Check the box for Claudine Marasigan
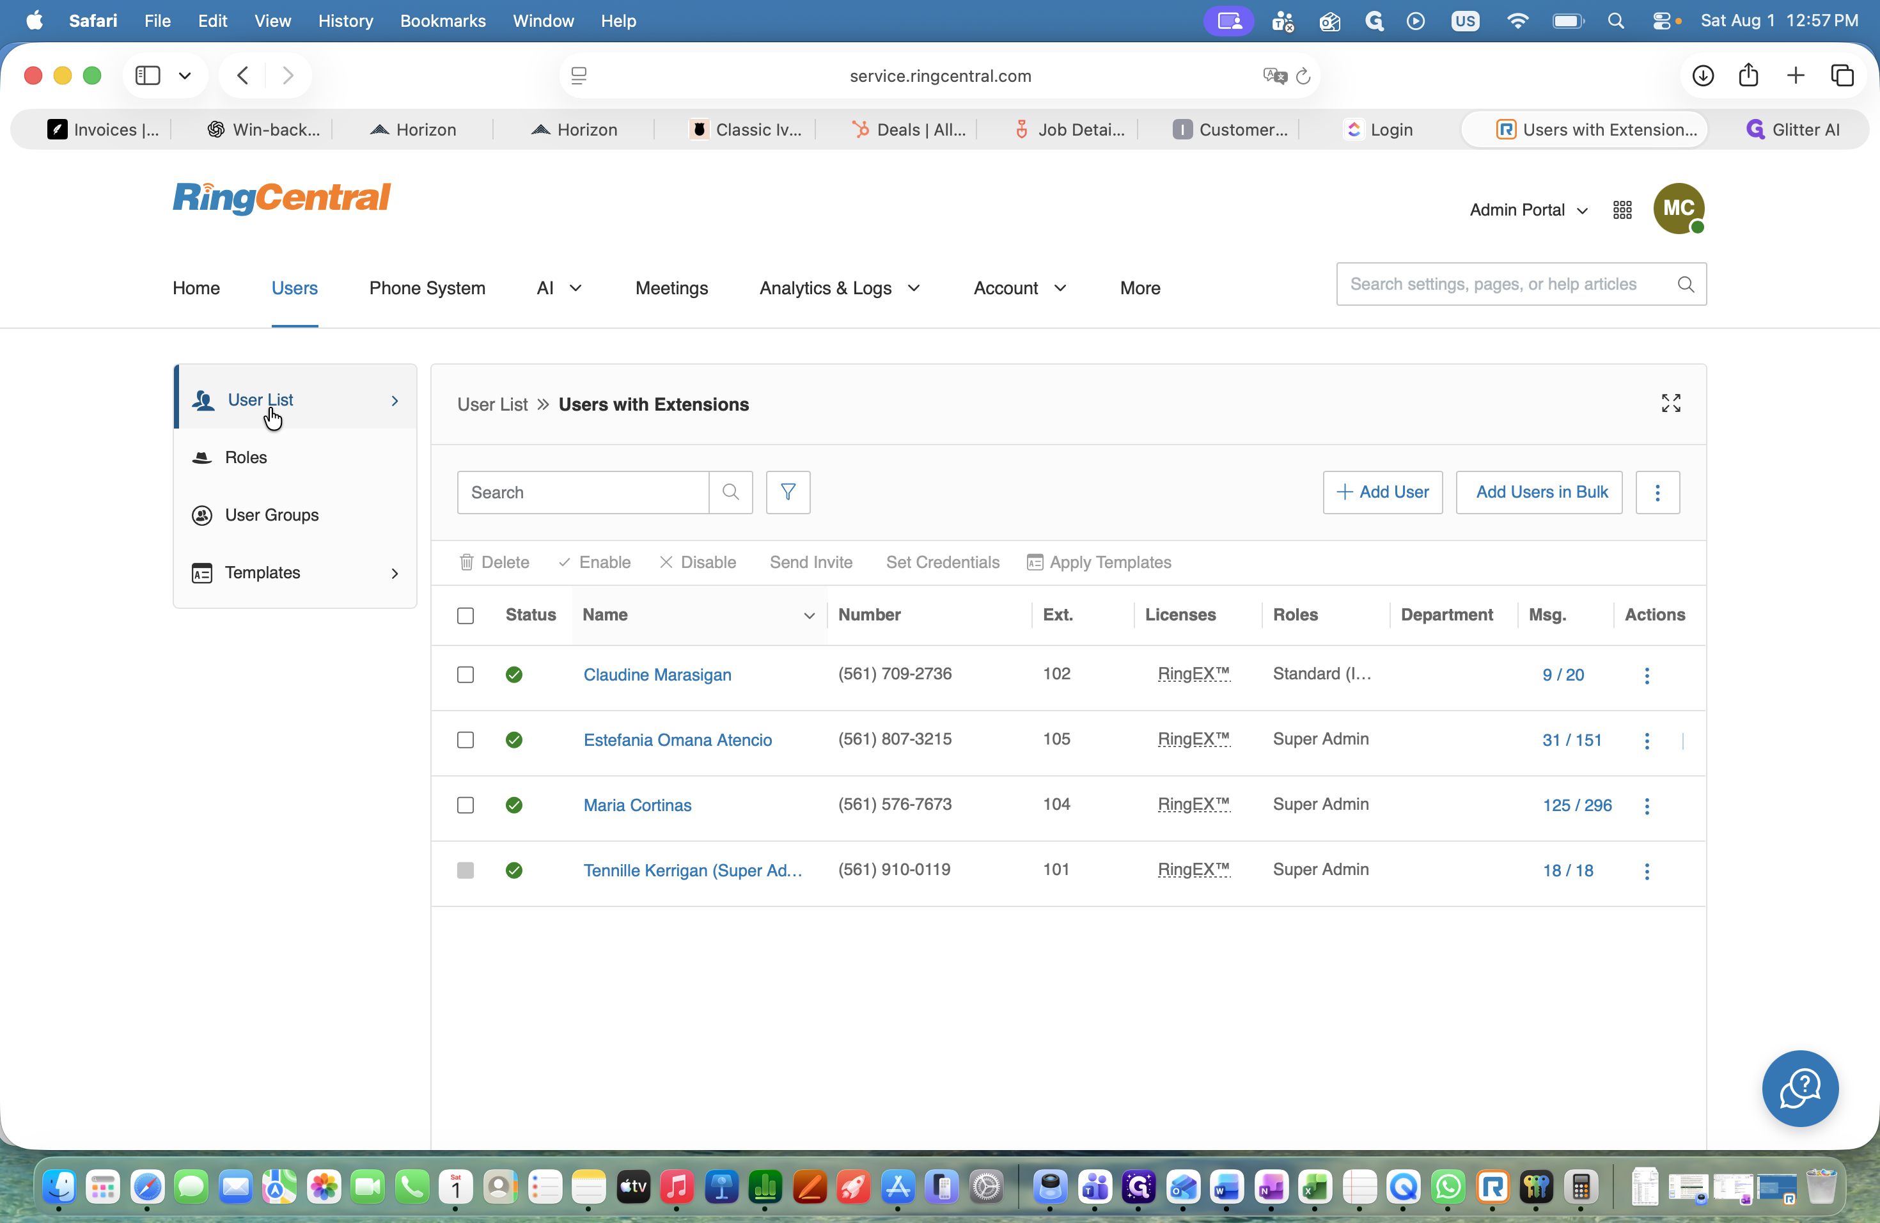Viewport: 1880px width, 1223px height. pos(466,675)
